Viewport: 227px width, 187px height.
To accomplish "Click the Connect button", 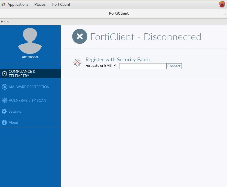I will [174, 66].
